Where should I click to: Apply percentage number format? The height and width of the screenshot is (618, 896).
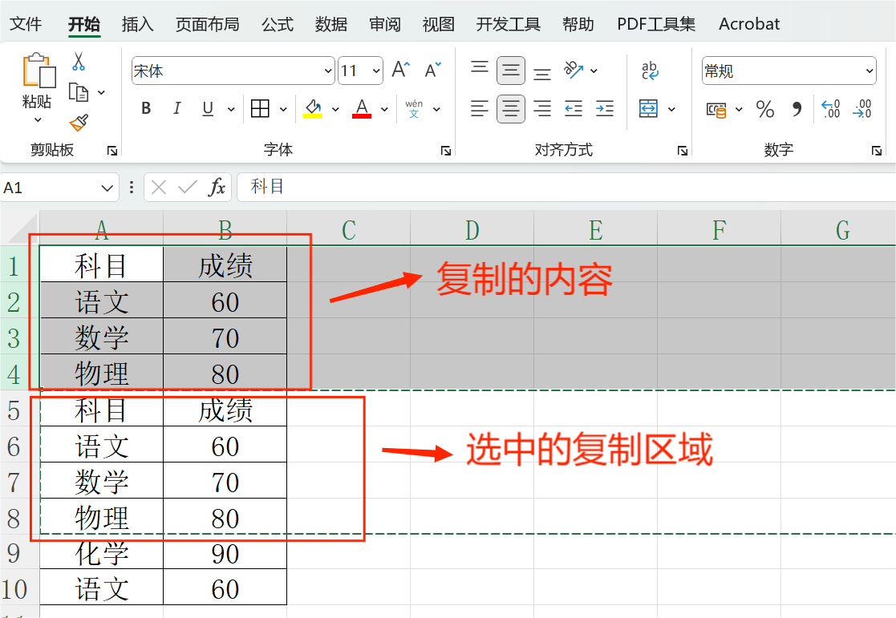(x=764, y=109)
